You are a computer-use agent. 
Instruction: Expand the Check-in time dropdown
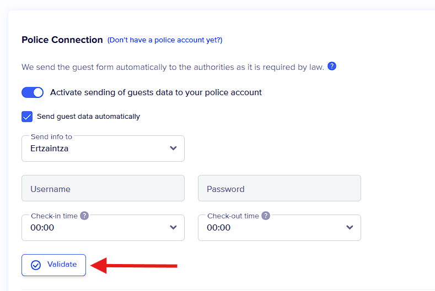[x=103, y=228]
